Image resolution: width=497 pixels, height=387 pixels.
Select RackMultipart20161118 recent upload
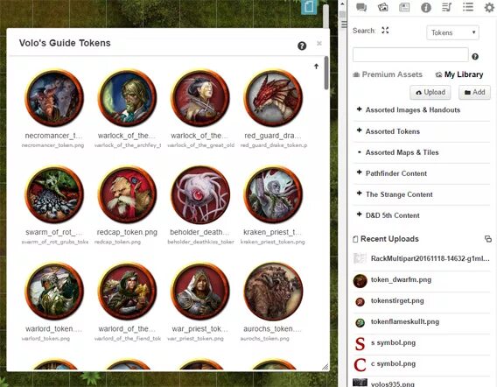tap(422, 258)
